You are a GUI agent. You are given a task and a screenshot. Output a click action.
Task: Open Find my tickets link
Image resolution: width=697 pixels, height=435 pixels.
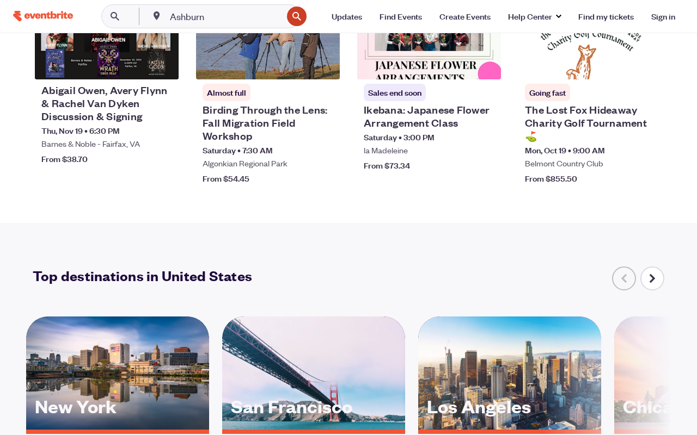click(606, 17)
